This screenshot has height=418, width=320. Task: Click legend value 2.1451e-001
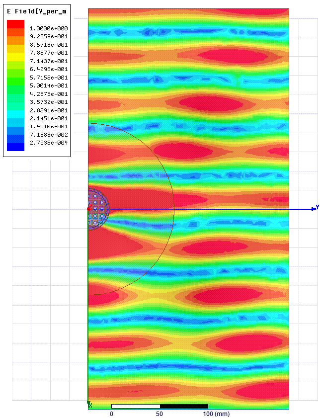pyautogui.click(x=49, y=118)
